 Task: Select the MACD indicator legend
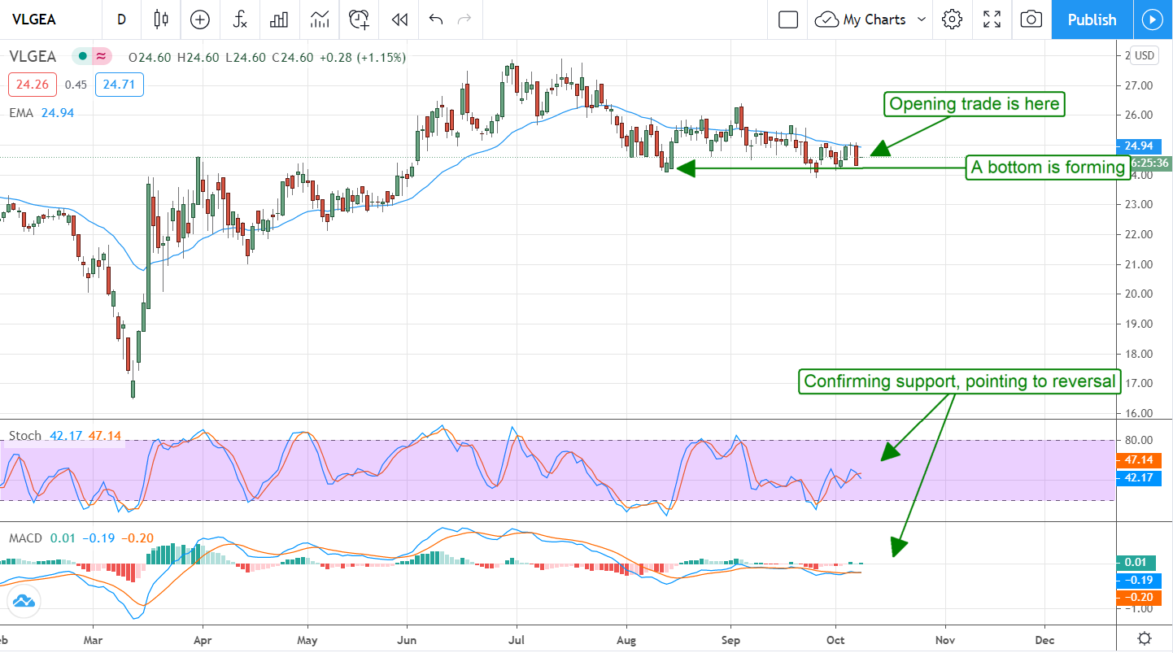coord(26,538)
